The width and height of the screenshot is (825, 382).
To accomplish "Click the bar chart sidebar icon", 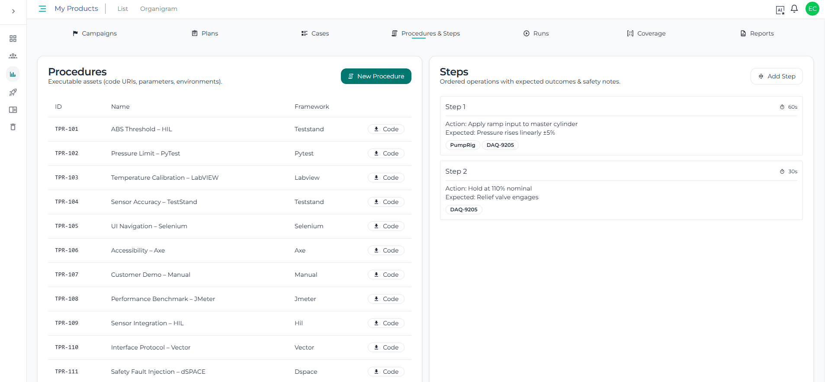I will coord(13,74).
